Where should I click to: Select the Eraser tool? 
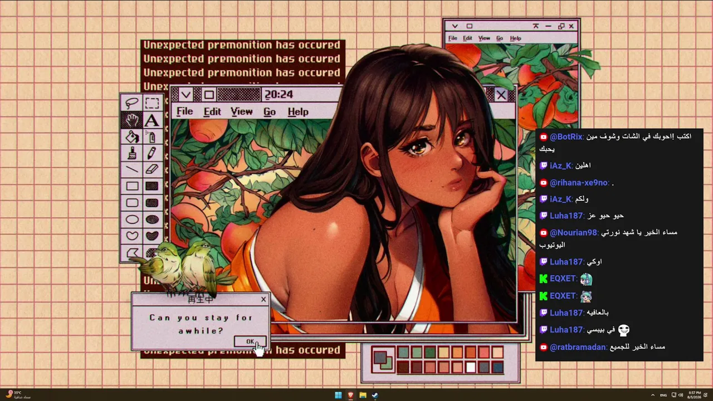tap(152, 169)
